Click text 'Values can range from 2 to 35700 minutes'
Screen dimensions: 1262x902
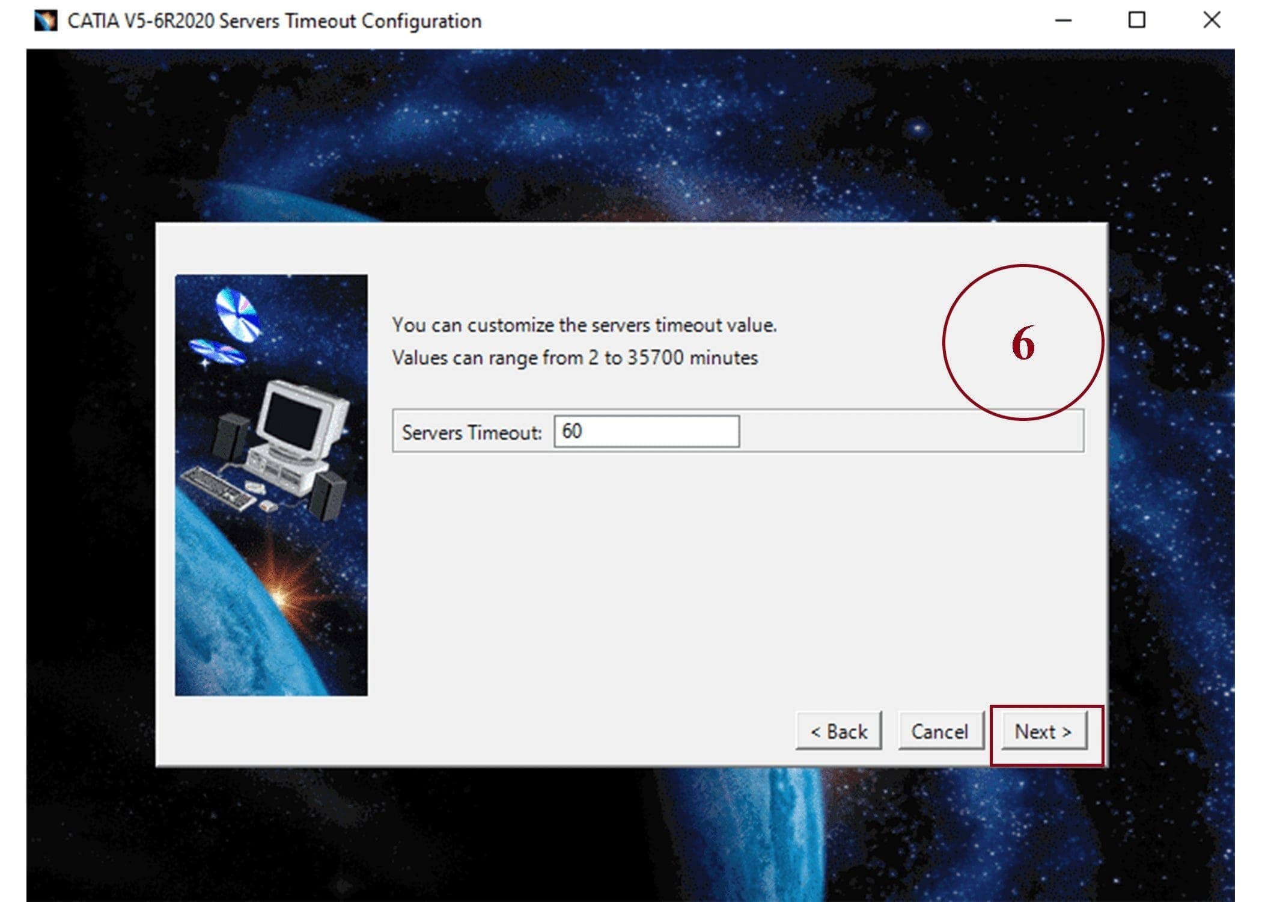pyautogui.click(x=575, y=358)
